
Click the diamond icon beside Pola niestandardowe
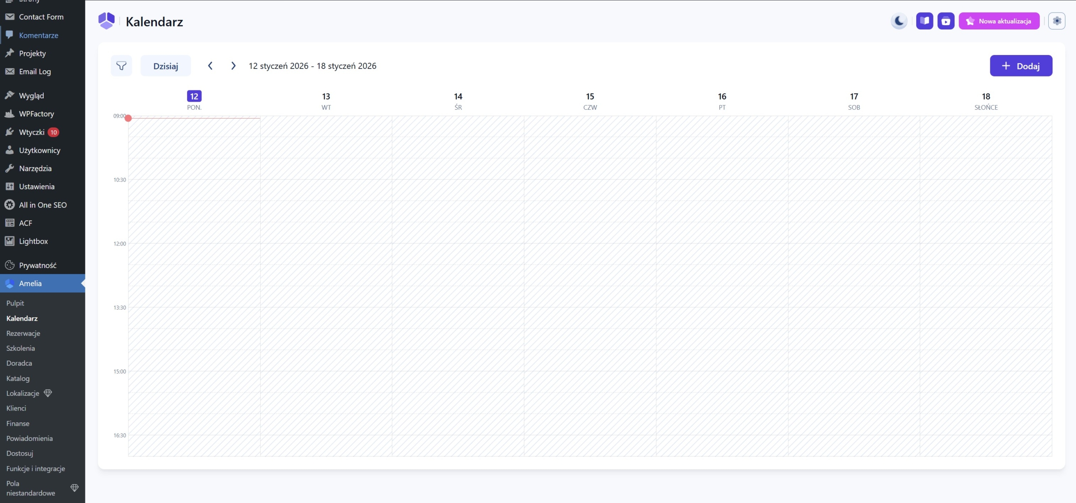point(74,488)
